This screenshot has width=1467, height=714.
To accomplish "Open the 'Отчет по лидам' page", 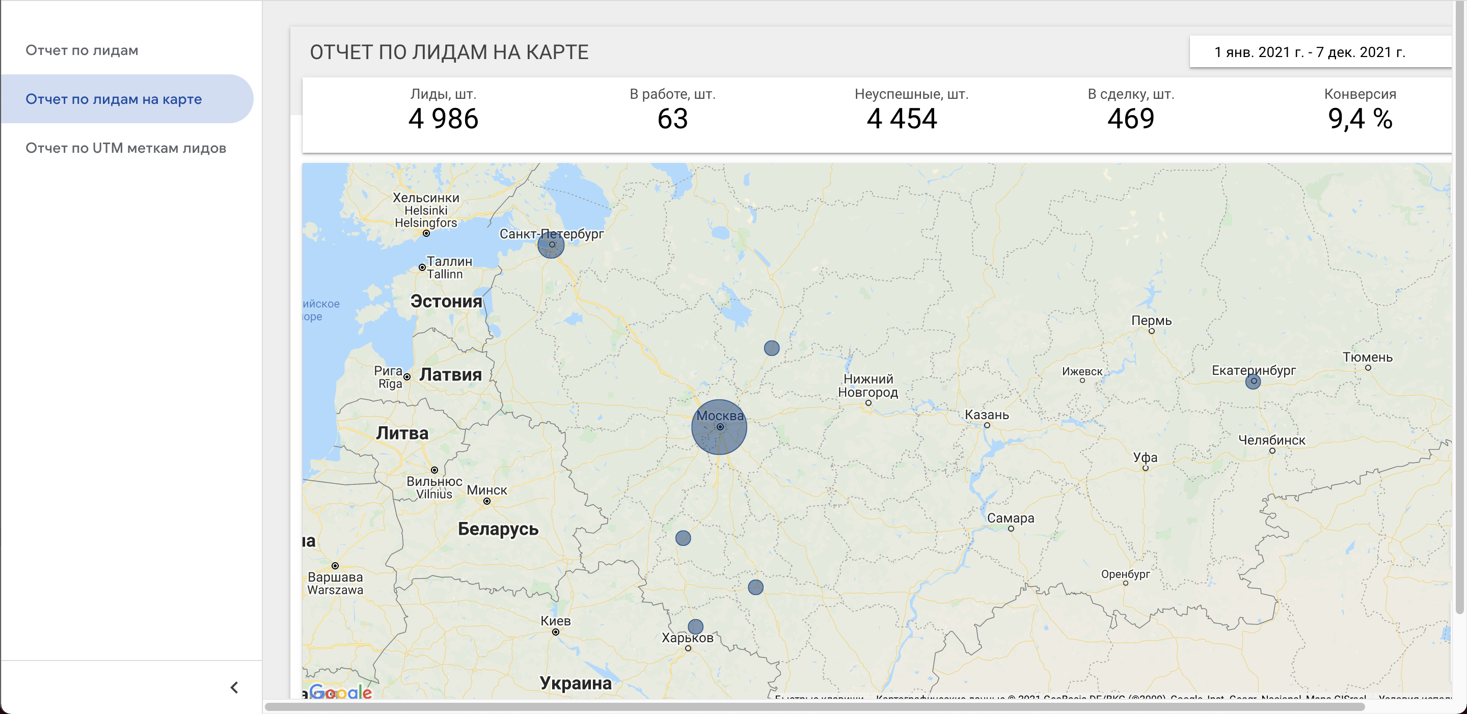I will pos(82,50).
